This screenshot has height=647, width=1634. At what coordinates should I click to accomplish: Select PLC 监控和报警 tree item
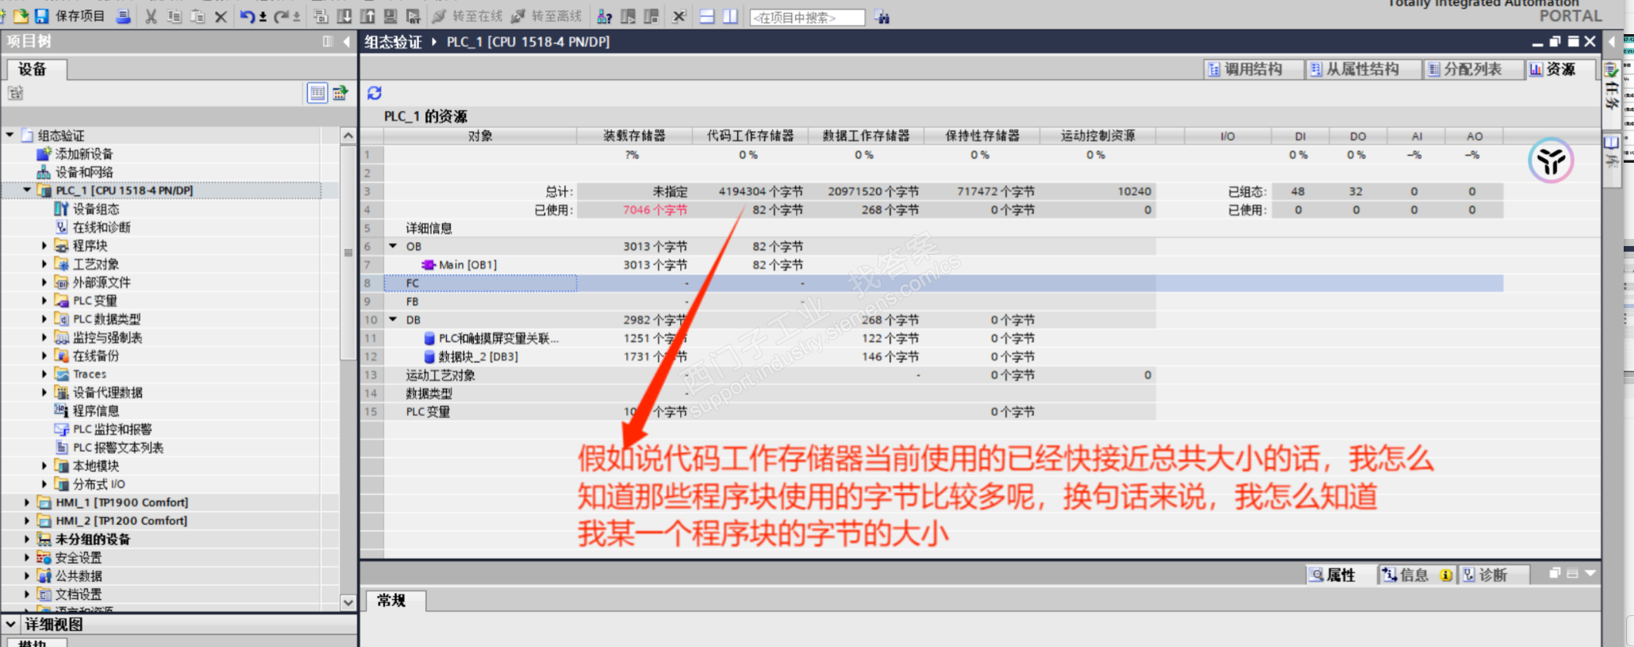112,429
